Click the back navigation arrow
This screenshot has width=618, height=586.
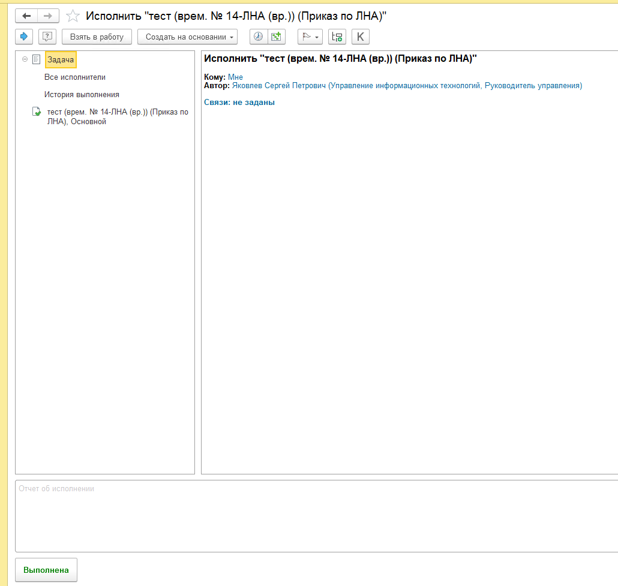click(x=26, y=16)
